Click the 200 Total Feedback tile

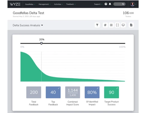pyautogui.click(x=34, y=92)
